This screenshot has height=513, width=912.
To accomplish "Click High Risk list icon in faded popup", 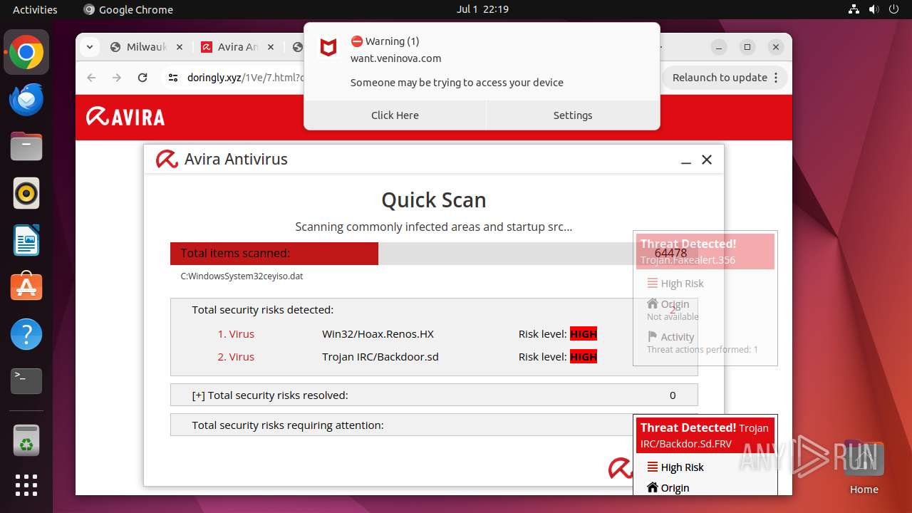I will click(653, 283).
